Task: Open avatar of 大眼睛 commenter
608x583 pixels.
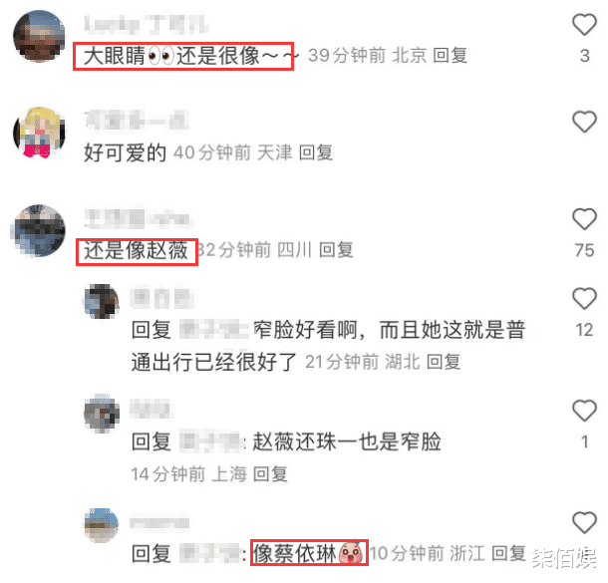Action: point(39,36)
